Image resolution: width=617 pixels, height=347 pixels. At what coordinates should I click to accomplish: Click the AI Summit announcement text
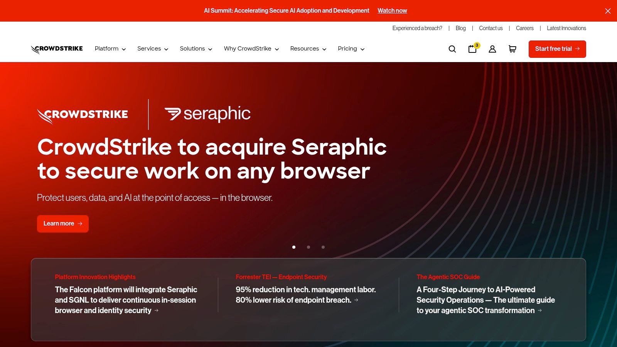pos(287,11)
